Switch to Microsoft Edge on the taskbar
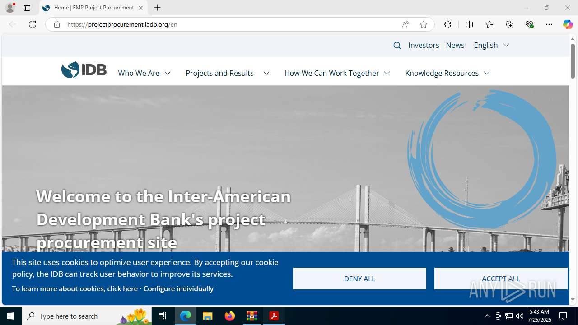 tap(186, 316)
